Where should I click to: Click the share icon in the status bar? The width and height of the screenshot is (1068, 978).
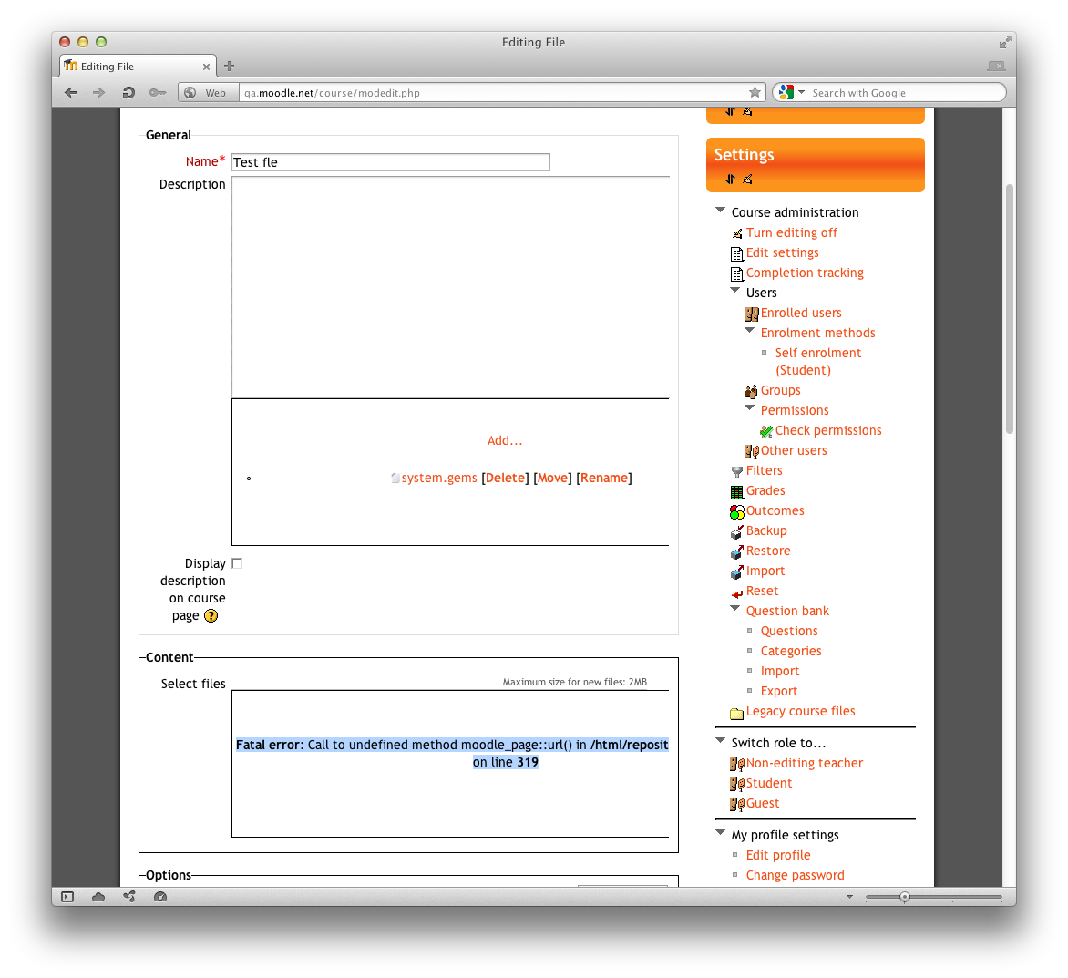(129, 897)
